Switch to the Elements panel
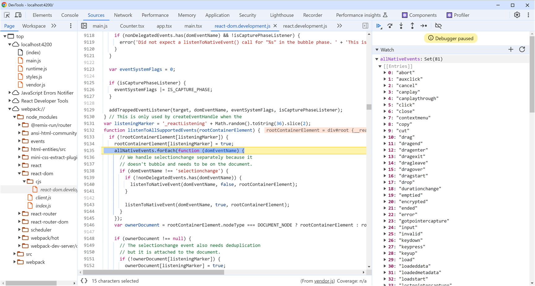This screenshot has height=286, width=535. click(42, 15)
